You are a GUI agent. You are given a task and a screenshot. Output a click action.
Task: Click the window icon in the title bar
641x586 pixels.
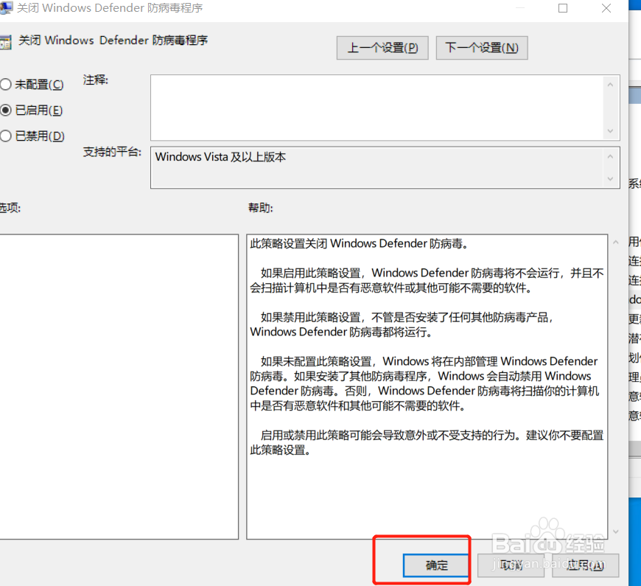point(6,8)
